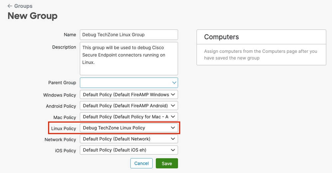Click the Assign computers help text

(x=261, y=55)
